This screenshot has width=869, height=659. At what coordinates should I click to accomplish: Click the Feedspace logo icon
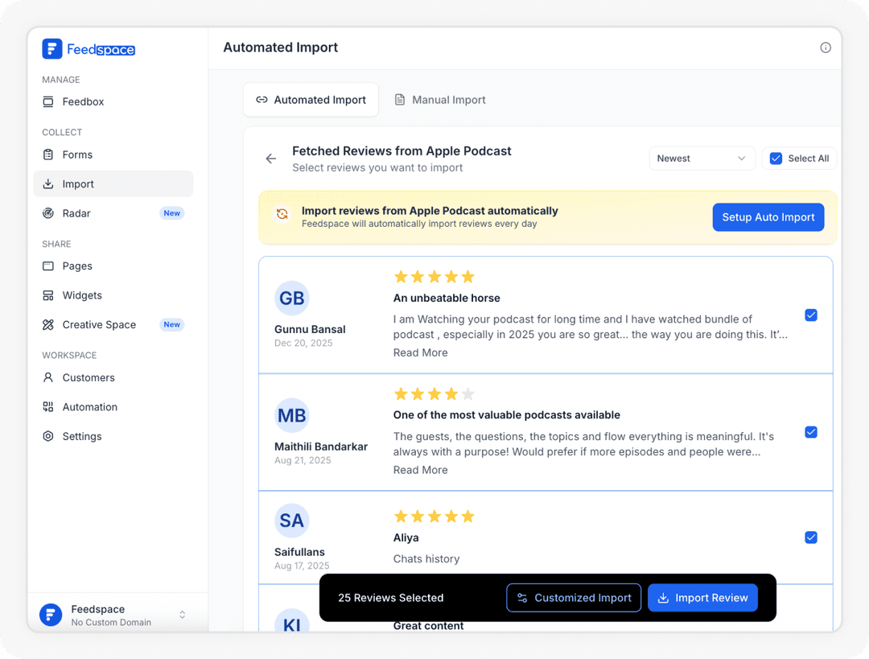[52, 49]
